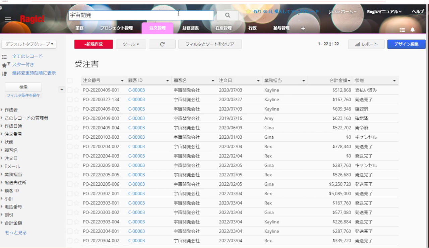Viewport: 429px width, 248px height.
Task: Click the search field containing 宇宙開発
Action: click(141, 15)
